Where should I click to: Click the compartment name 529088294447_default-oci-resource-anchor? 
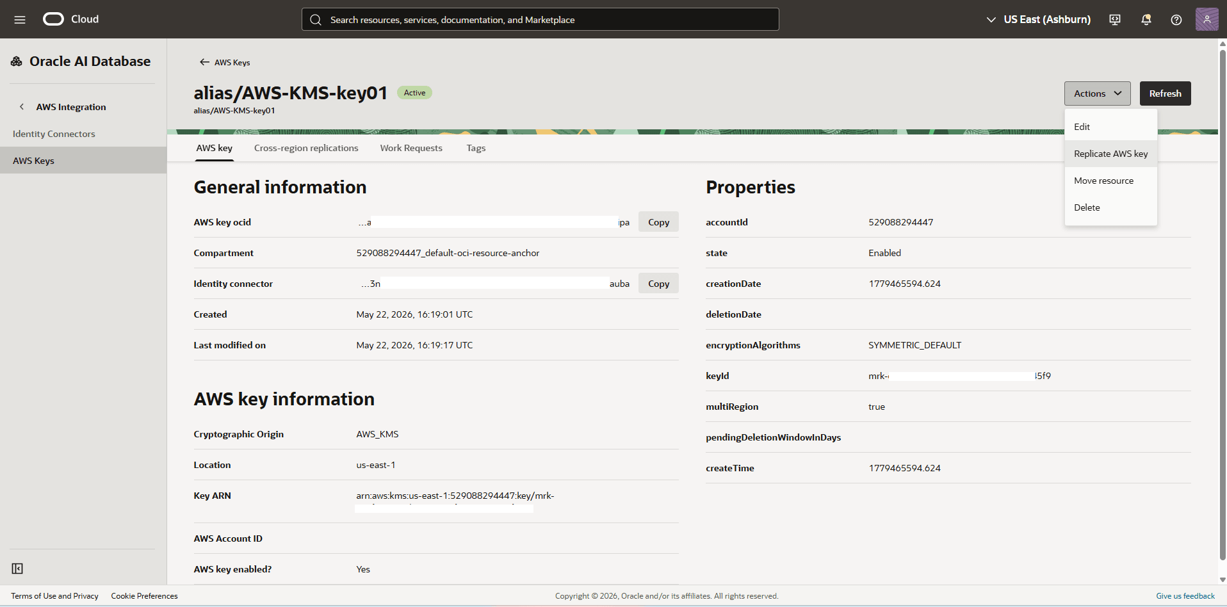(x=448, y=253)
